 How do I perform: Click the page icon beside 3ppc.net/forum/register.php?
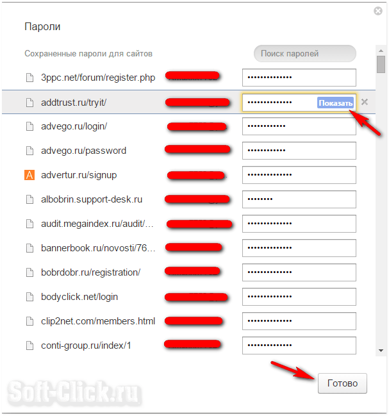pyautogui.click(x=29, y=78)
